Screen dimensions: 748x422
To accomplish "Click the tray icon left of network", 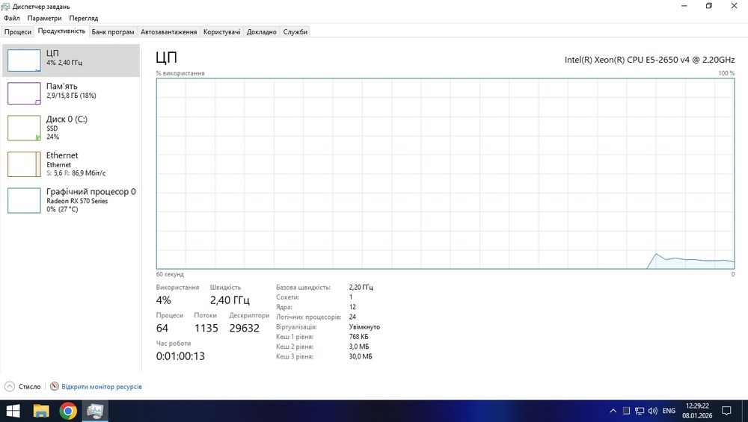I will pyautogui.click(x=626, y=411).
